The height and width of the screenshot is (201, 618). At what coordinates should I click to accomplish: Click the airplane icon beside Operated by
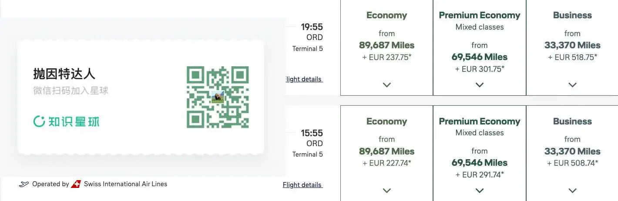[x=24, y=184]
